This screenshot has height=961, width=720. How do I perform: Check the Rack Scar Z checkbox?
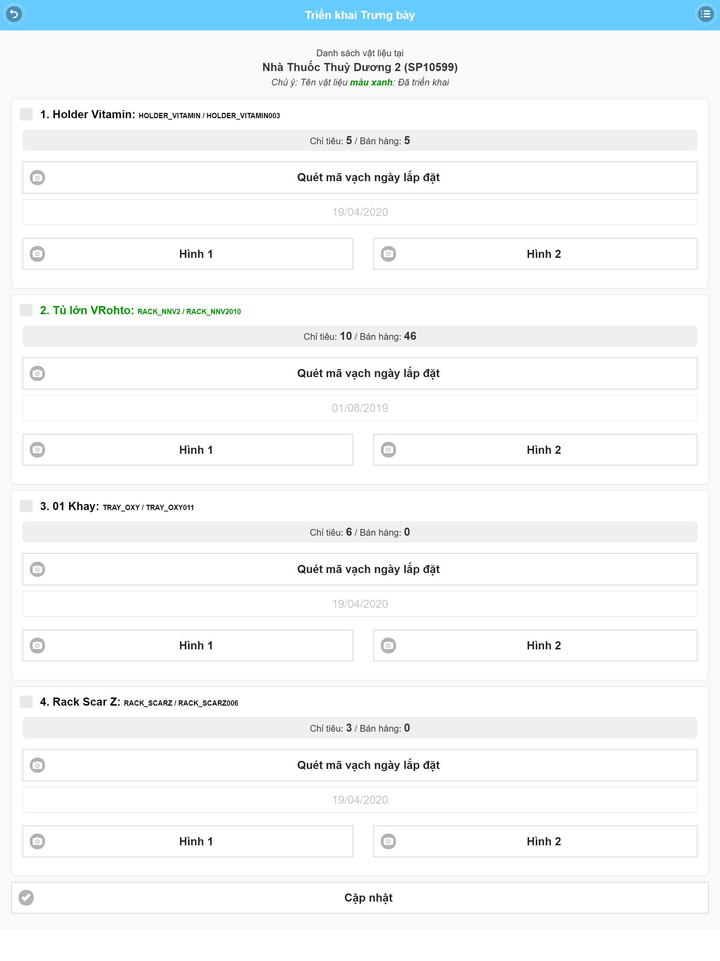[26, 702]
